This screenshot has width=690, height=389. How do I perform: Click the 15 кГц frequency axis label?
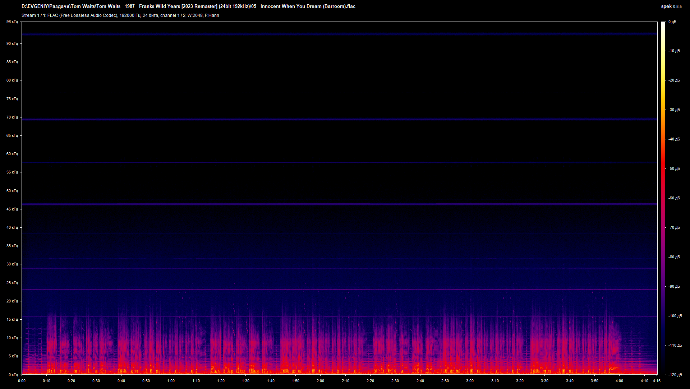(x=12, y=319)
